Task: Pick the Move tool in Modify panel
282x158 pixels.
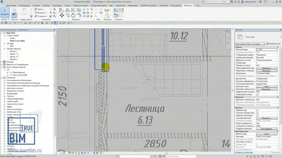Action: click(x=62, y=15)
